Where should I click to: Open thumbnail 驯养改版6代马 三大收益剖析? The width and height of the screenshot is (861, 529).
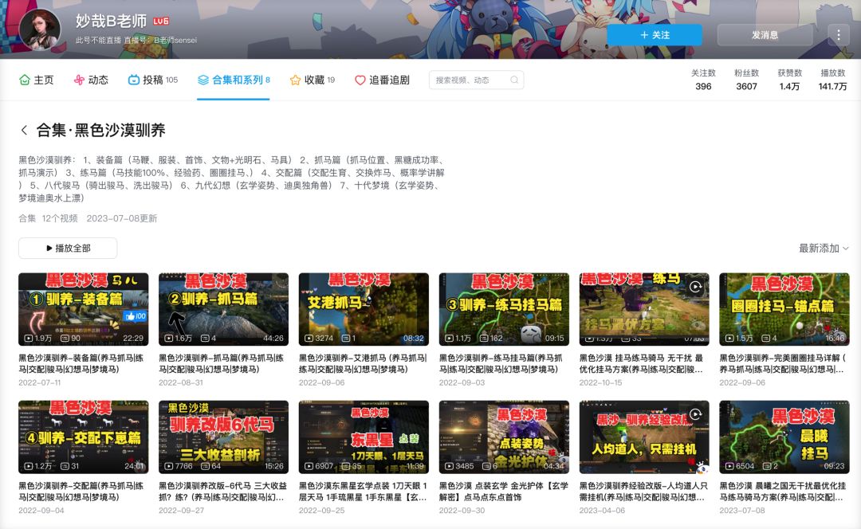(x=223, y=437)
